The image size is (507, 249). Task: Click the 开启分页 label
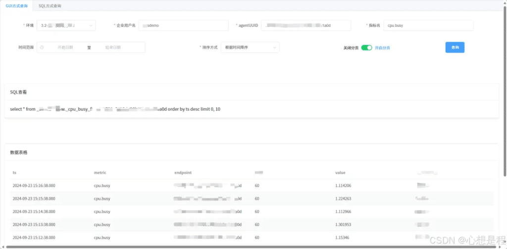point(382,48)
